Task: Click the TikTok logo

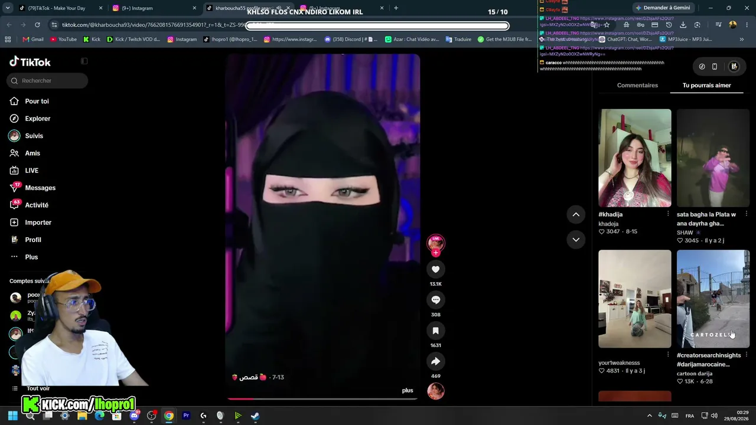Action: point(30,62)
